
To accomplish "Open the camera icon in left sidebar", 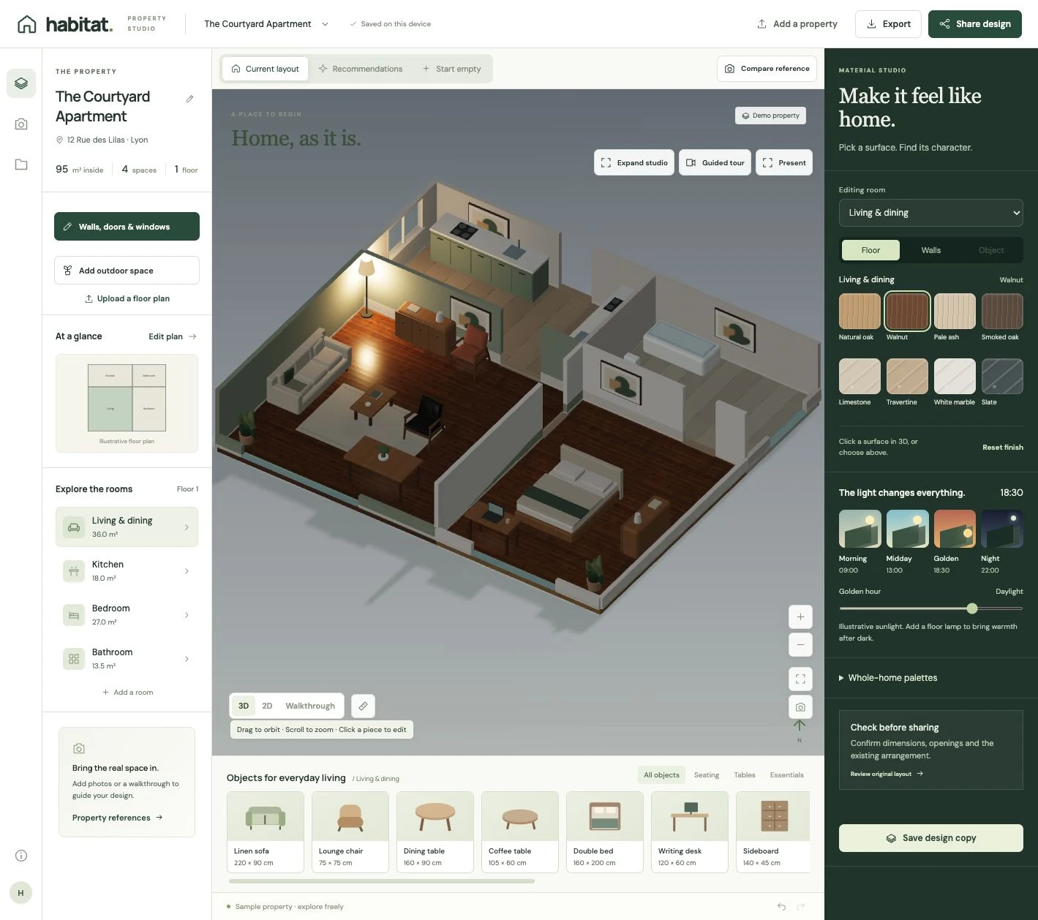I will point(21,124).
